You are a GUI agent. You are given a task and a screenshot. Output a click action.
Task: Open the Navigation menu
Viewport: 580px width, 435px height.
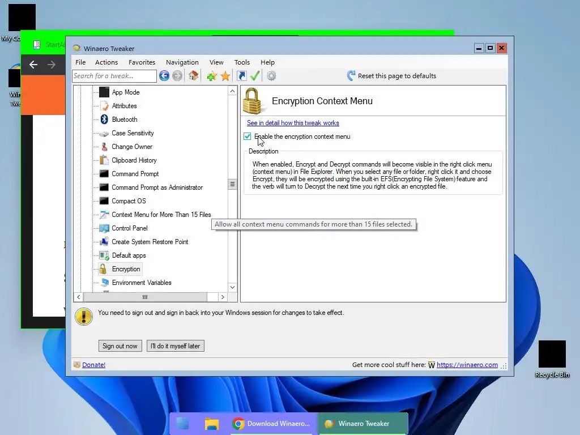[x=182, y=62]
